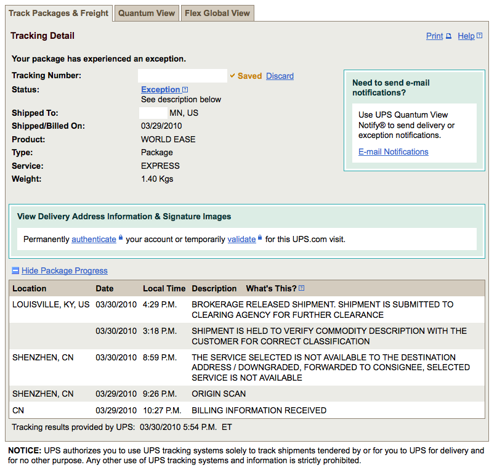
Task: Click the help icon beside Help link
Action: (x=480, y=36)
